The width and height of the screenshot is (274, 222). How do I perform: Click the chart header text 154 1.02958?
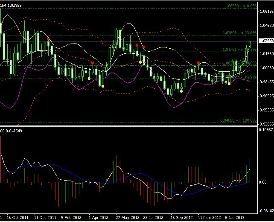tap(11, 6)
